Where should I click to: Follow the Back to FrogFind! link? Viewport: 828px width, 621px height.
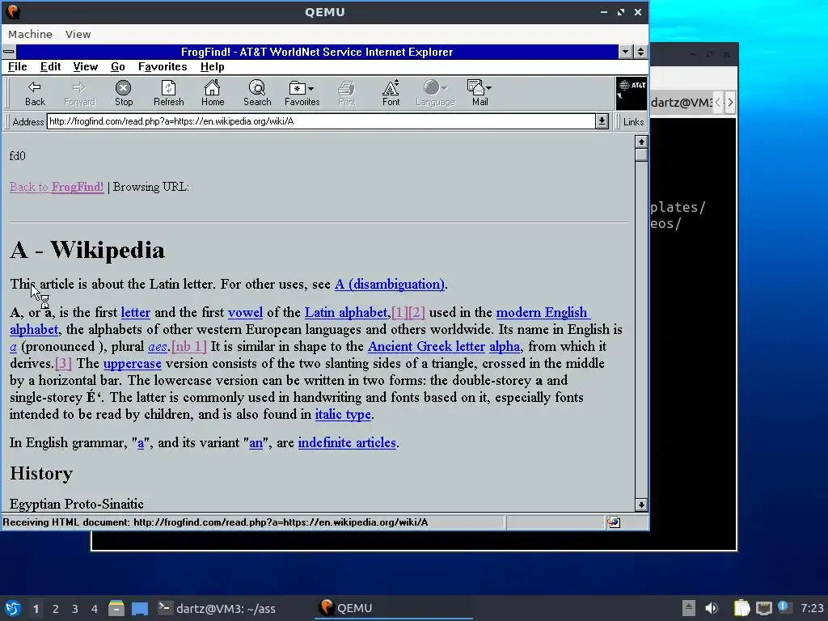coord(57,187)
